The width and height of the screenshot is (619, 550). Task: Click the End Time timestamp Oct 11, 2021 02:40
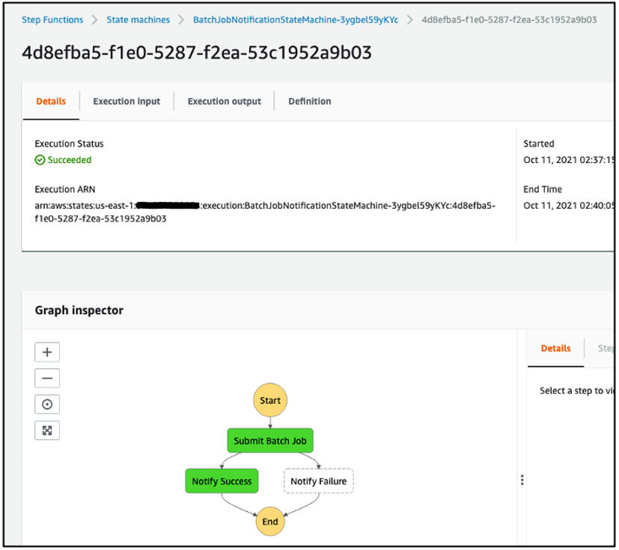569,206
